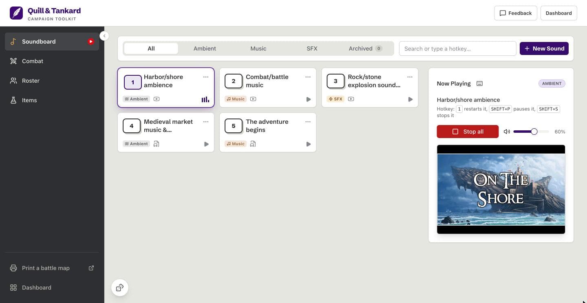
Task: Click the Dashboard item in the sidebar
Action: click(52, 288)
